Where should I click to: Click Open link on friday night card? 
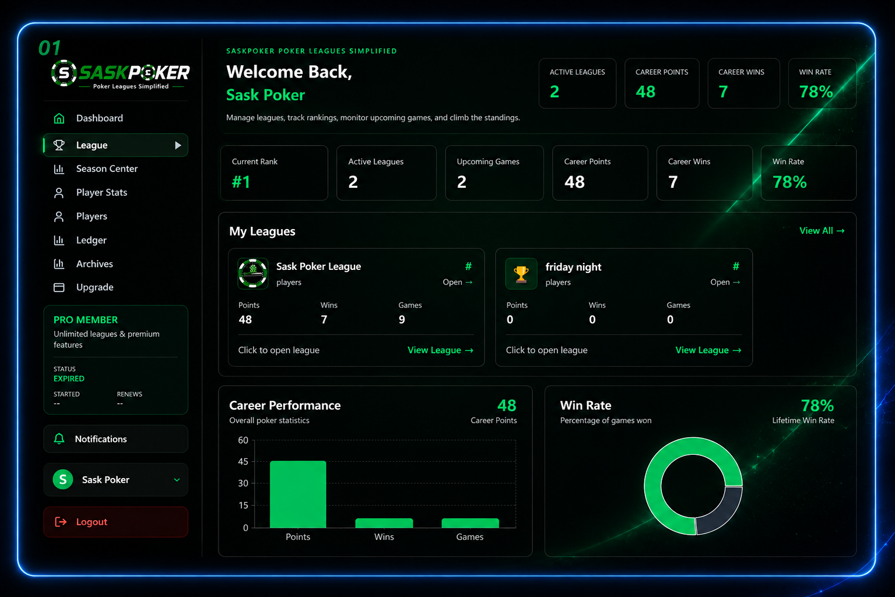pyautogui.click(x=725, y=282)
